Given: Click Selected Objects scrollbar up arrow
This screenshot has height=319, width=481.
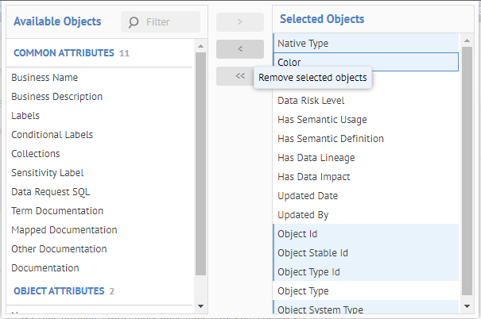Looking at the screenshot, I should [467, 40].
